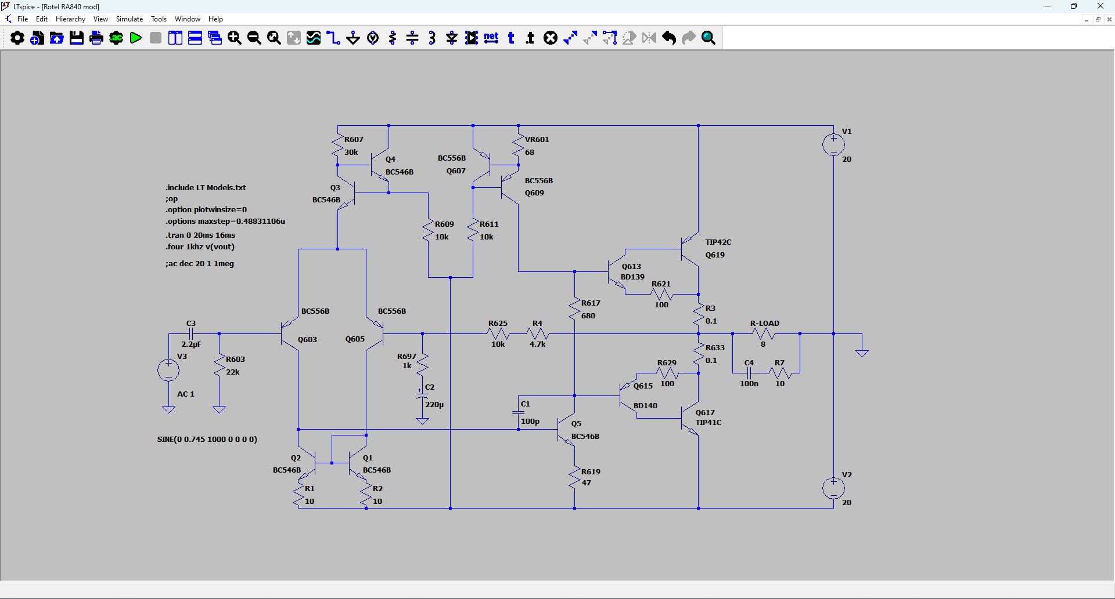Select the Text comment tool
Screen dimensions: 1115x599
click(x=511, y=38)
